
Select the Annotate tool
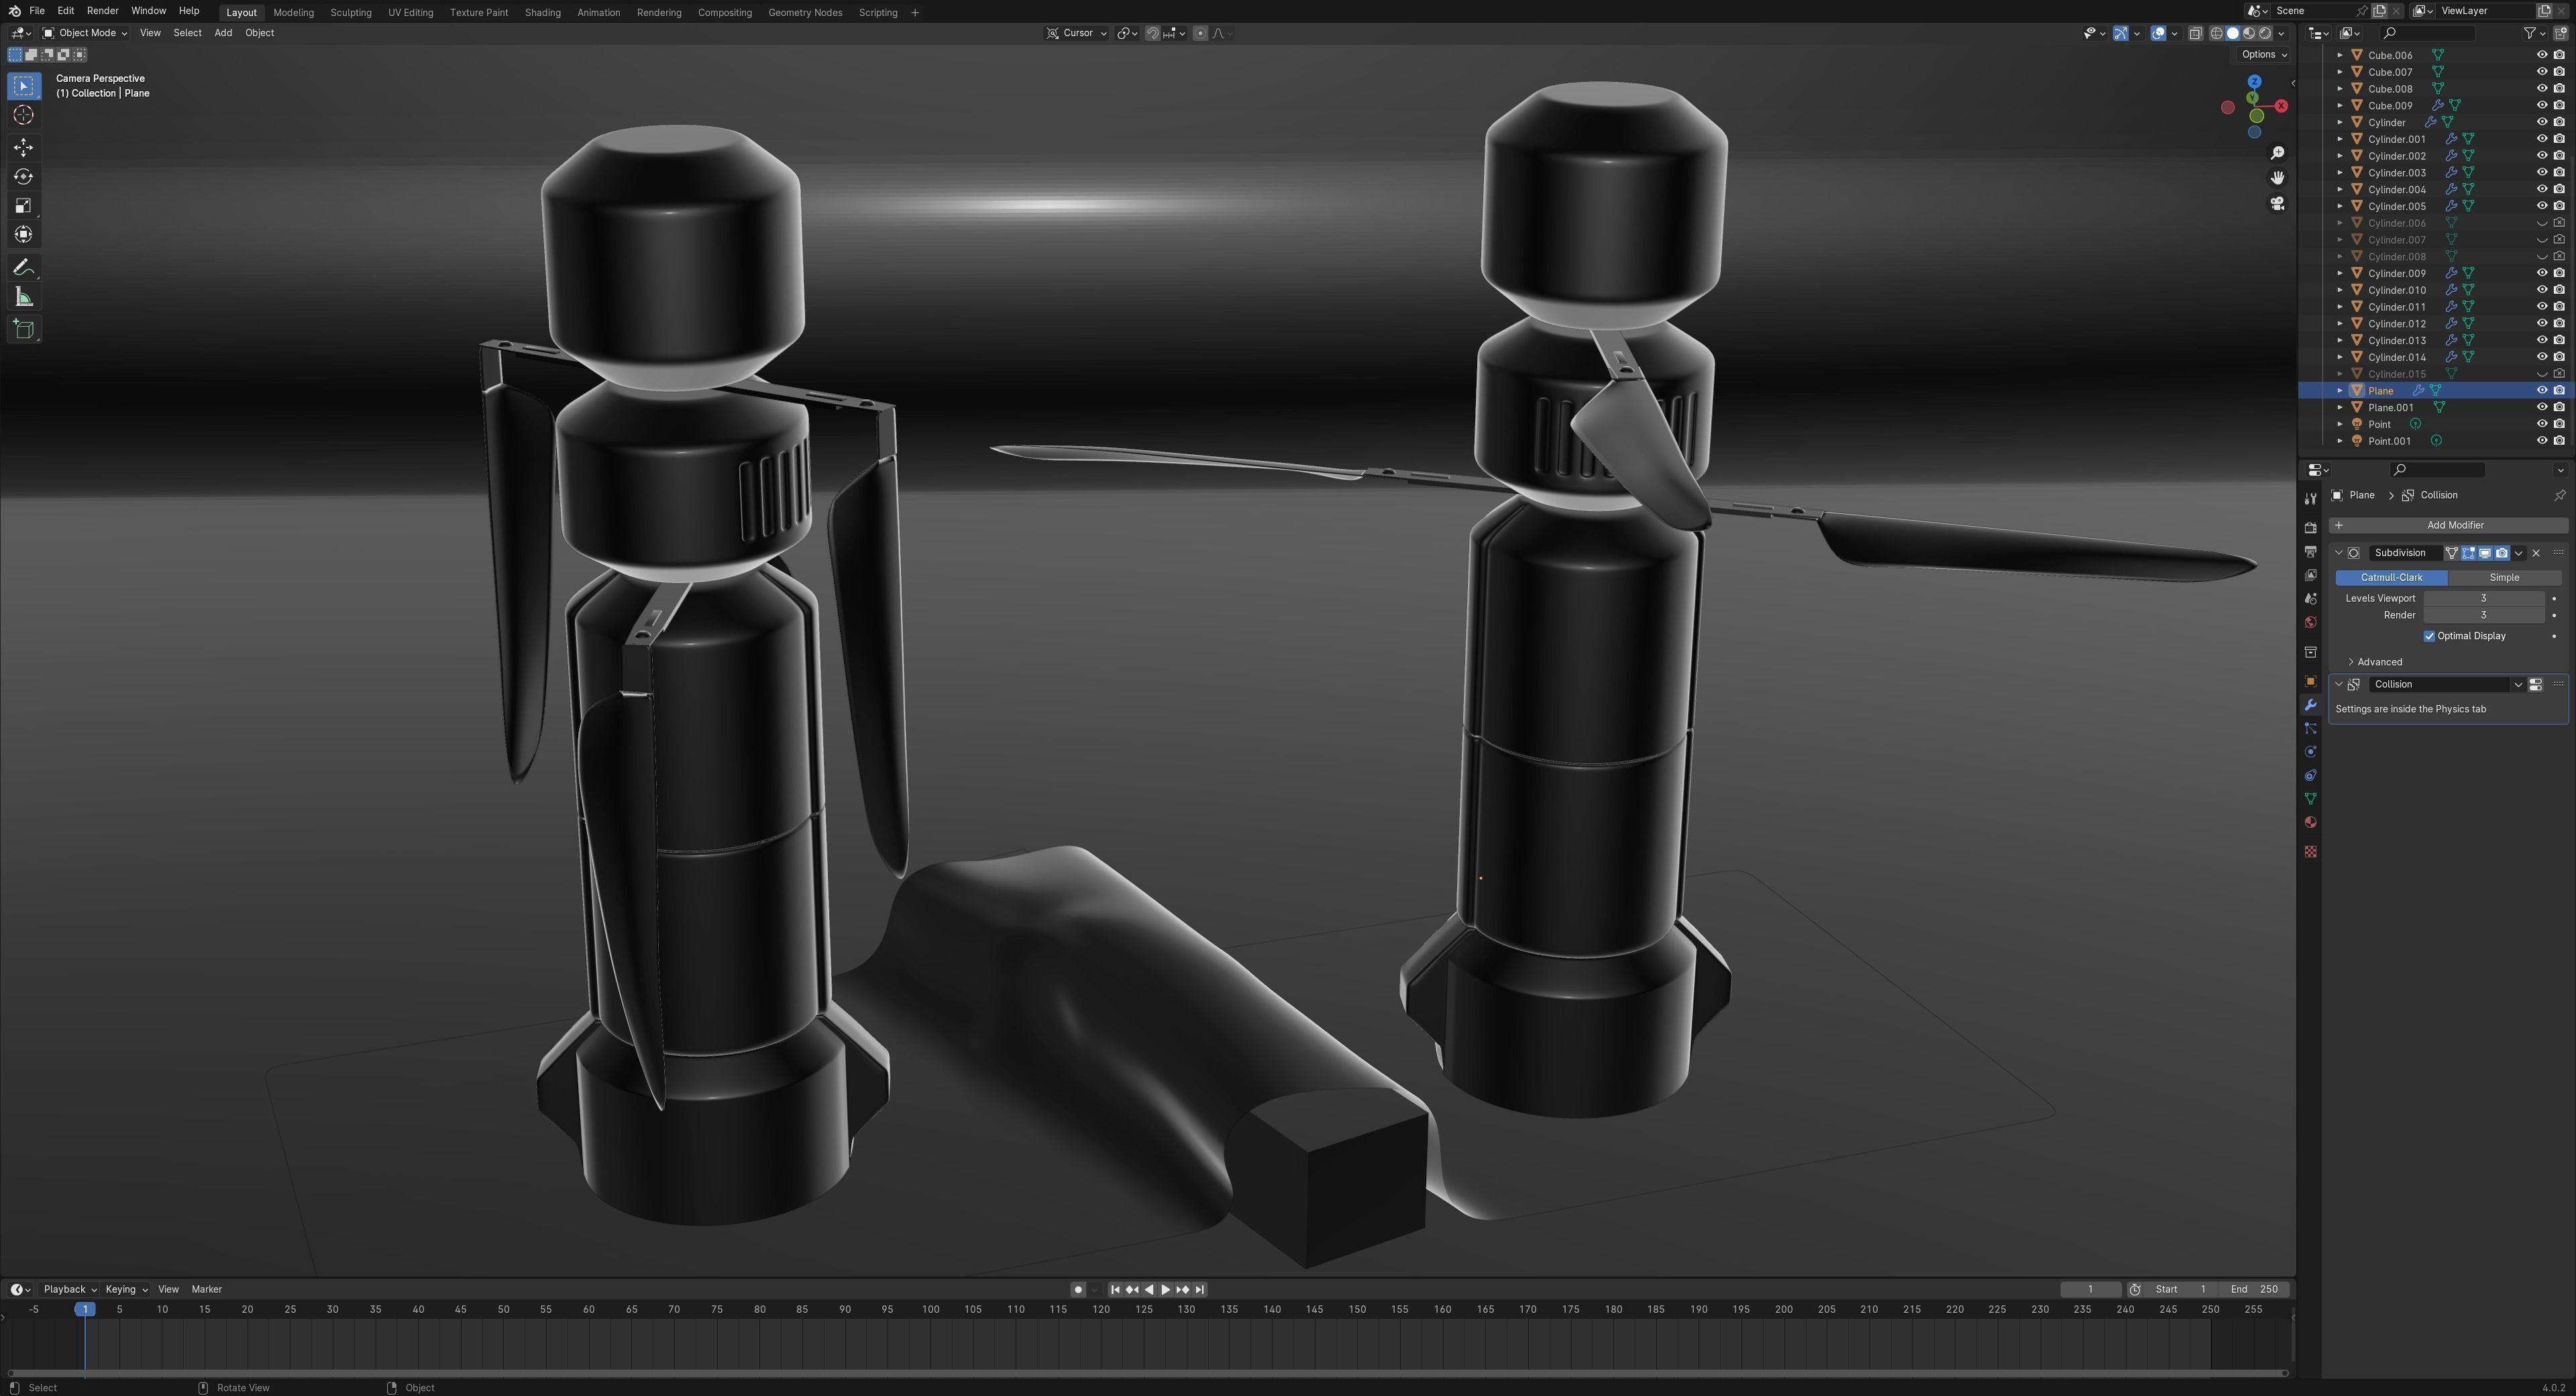tap(23, 268)
